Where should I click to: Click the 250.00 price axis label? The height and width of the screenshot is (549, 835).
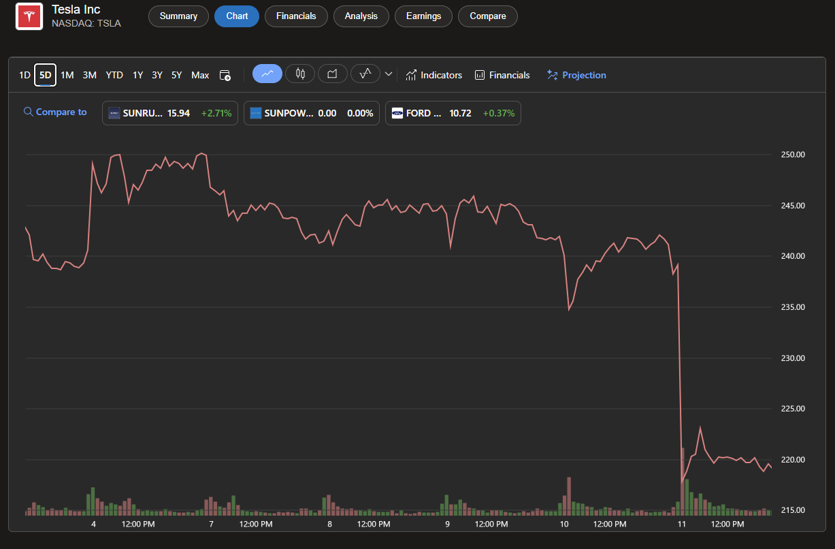[x=792, y=155]
